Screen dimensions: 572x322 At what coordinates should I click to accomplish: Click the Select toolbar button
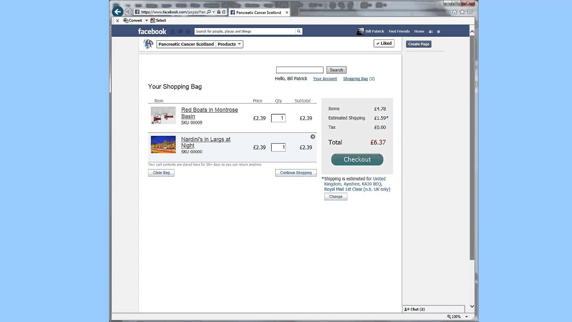coord(158,21)
